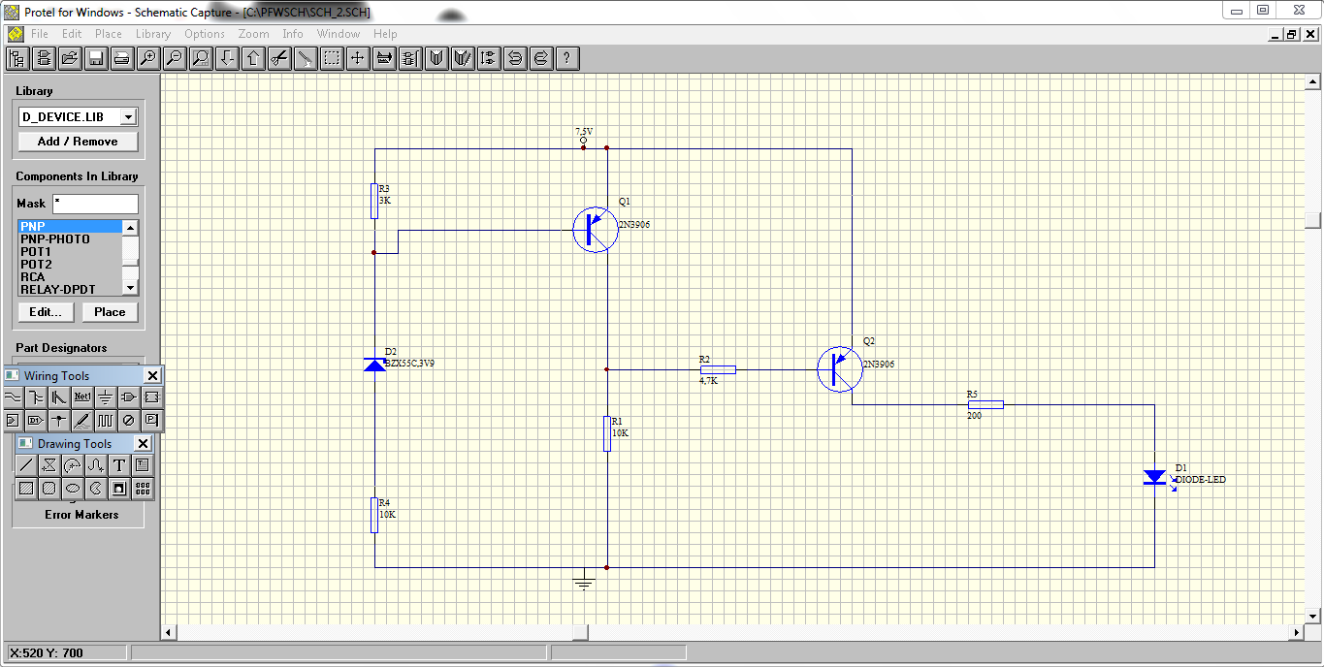Click component list scroll up arrow
The image size is (1324, 667).
[x=130, y=228]
